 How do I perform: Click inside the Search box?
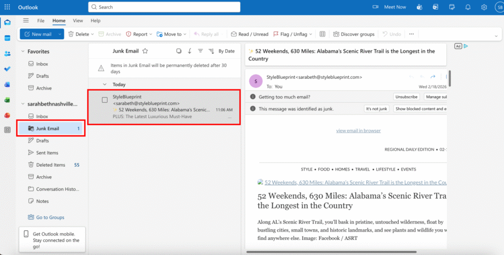[x=164, y=7]
